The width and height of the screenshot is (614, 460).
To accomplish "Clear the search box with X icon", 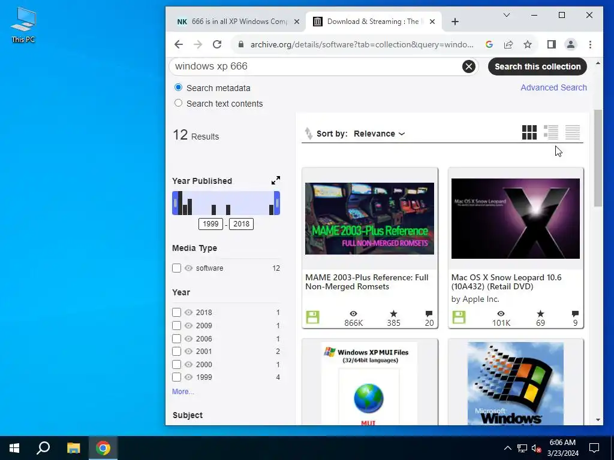I will (x=469, y=66).
